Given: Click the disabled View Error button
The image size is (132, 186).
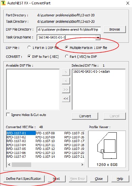Looking at the screenshot, I should (78, 179).
